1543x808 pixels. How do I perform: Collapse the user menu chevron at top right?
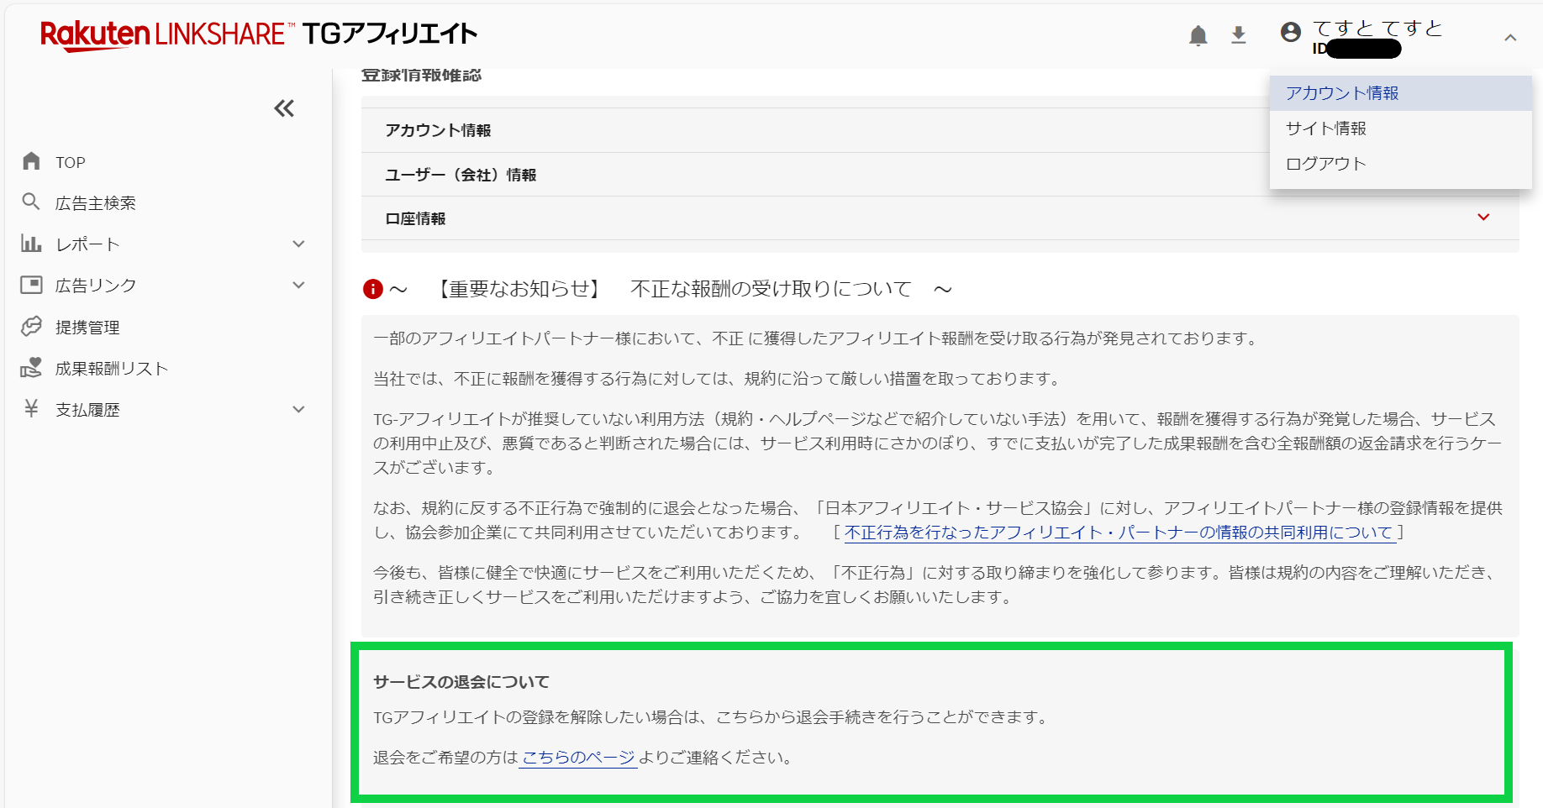(1510, 38)
